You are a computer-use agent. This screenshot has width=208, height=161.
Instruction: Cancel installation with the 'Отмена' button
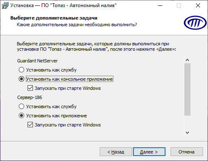187,152
